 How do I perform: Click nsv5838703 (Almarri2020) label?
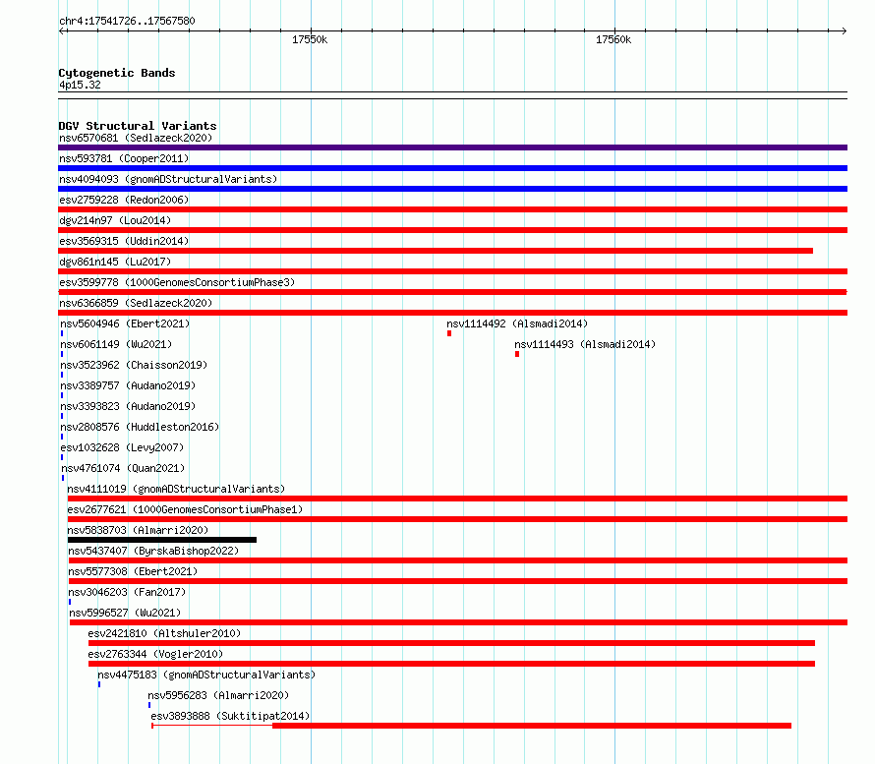click(138, 530)
